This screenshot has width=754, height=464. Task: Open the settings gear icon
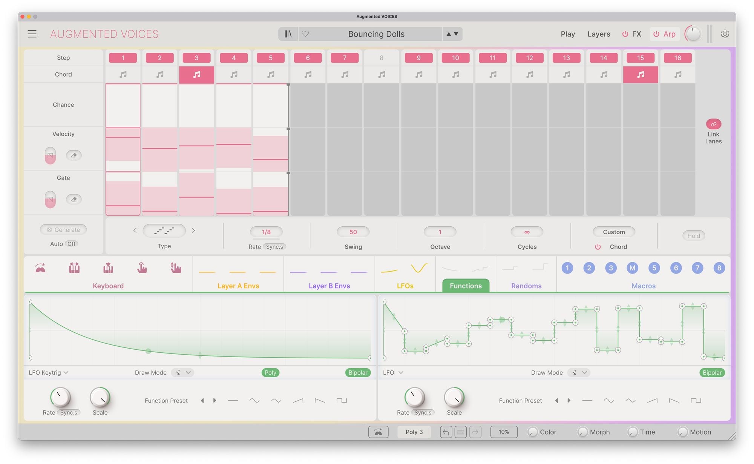click(725, 34)
